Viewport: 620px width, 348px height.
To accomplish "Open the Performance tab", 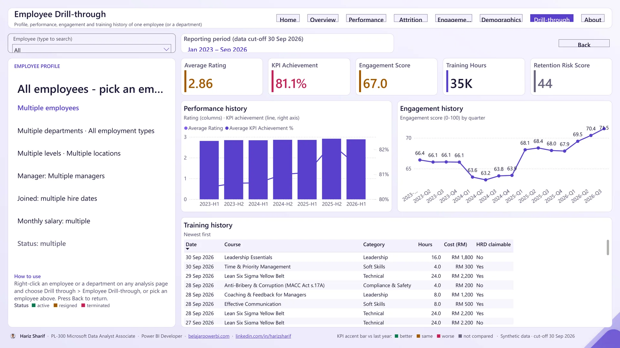I will 366,18.
